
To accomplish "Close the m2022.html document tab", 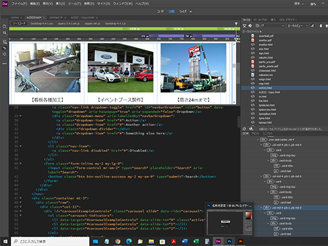I will click(44, 18).
